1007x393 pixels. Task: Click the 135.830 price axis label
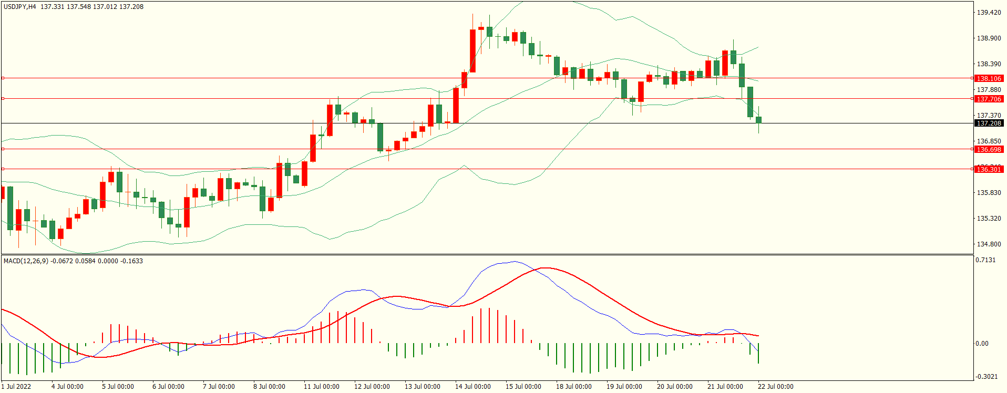tap(989, 193)
